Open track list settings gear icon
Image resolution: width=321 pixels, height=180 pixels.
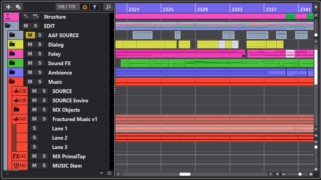click(109, 173)
